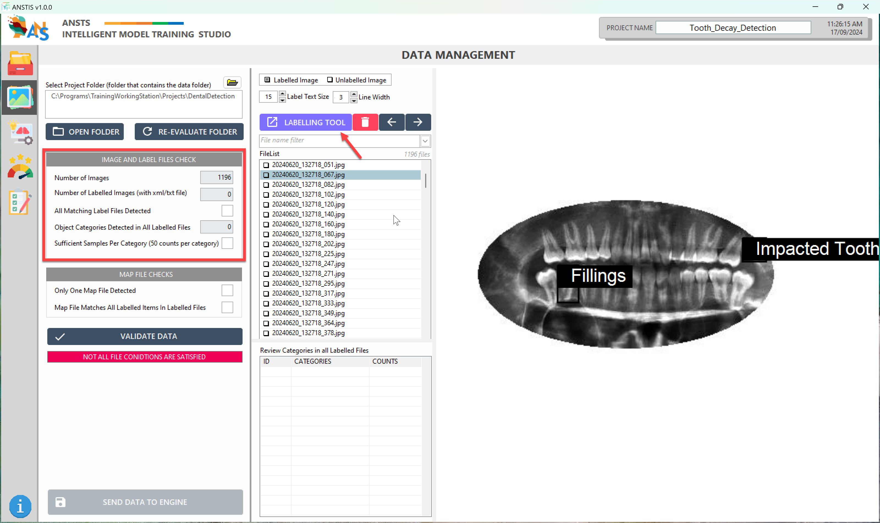Open the checklist report sidebar icon
Viewport: 880px width, 523px height.
point(20,202)
